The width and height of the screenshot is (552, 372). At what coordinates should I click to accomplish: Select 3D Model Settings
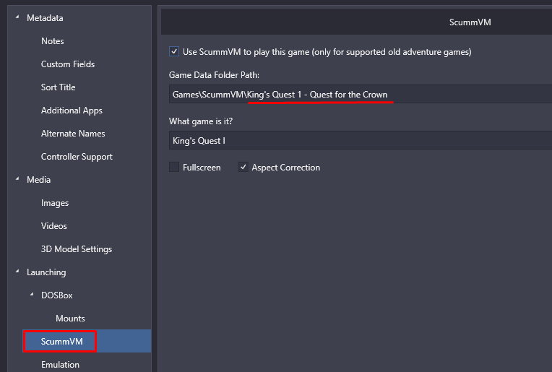pyautogui.click(x=77, y=249)
